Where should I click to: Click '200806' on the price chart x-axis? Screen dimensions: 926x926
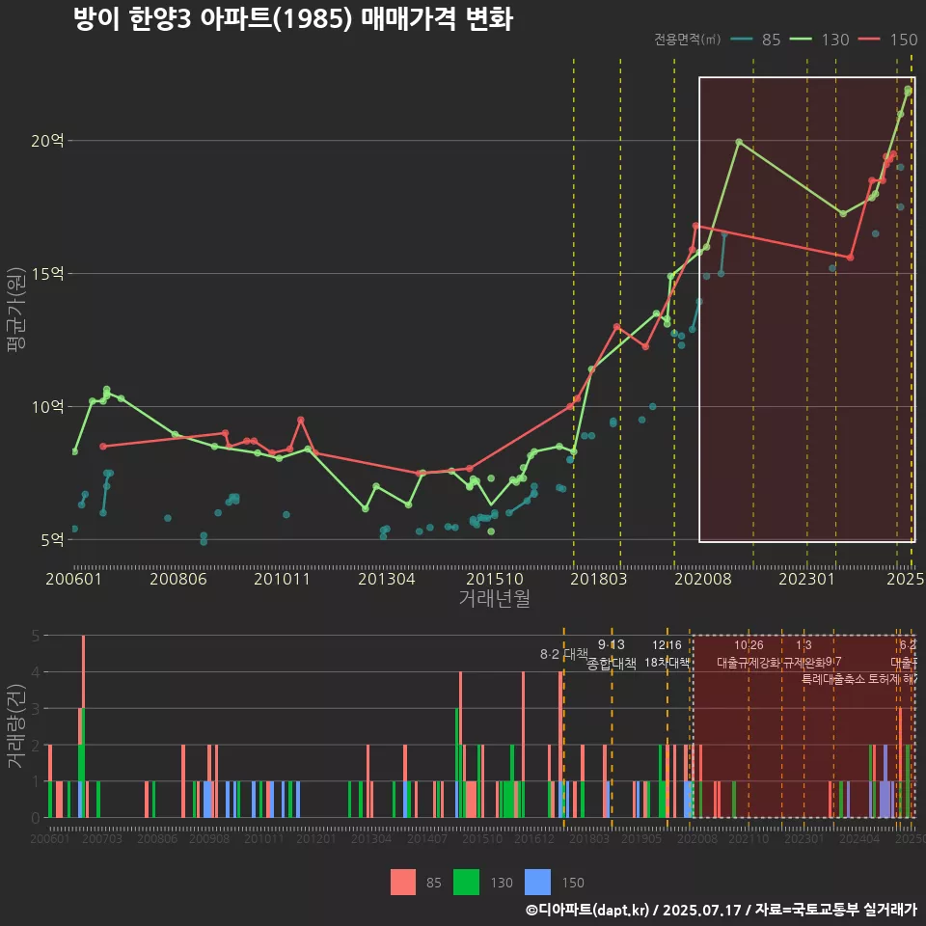(177, 579)
